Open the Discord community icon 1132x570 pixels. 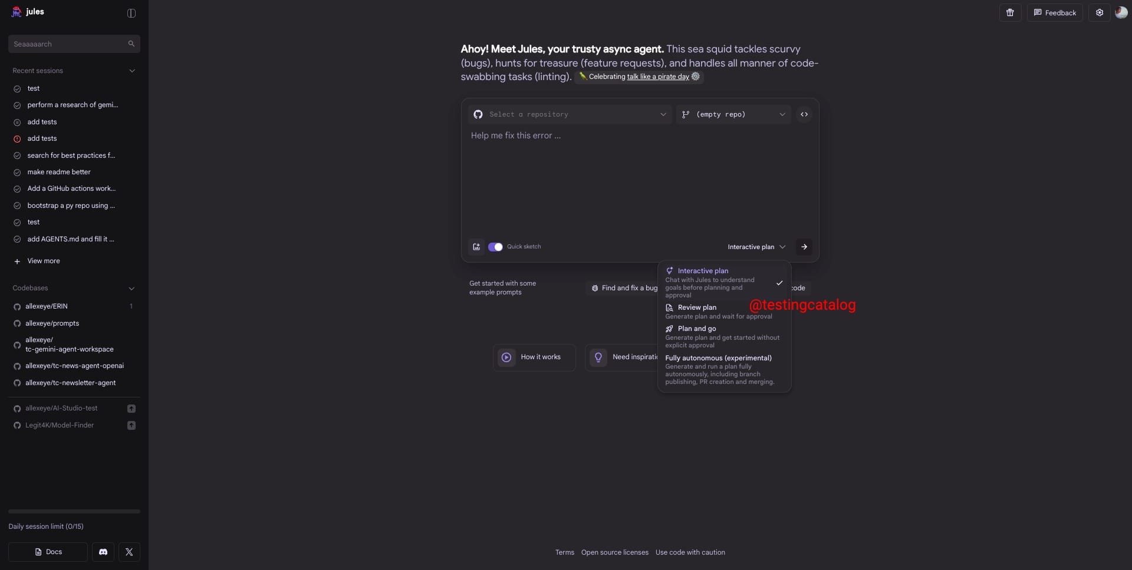pyautogui.click(x=103, y=552)
